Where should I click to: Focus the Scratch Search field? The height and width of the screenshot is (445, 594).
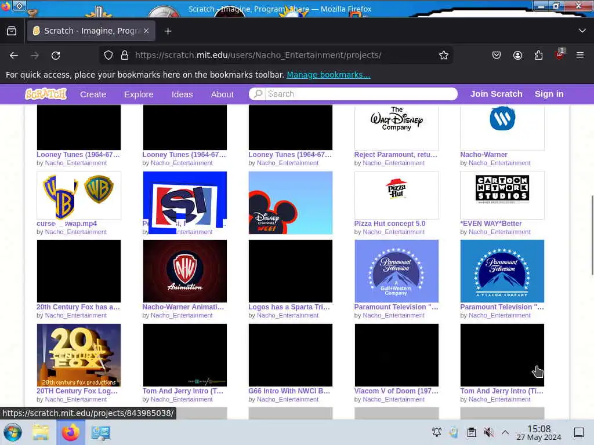pos(353,94)
